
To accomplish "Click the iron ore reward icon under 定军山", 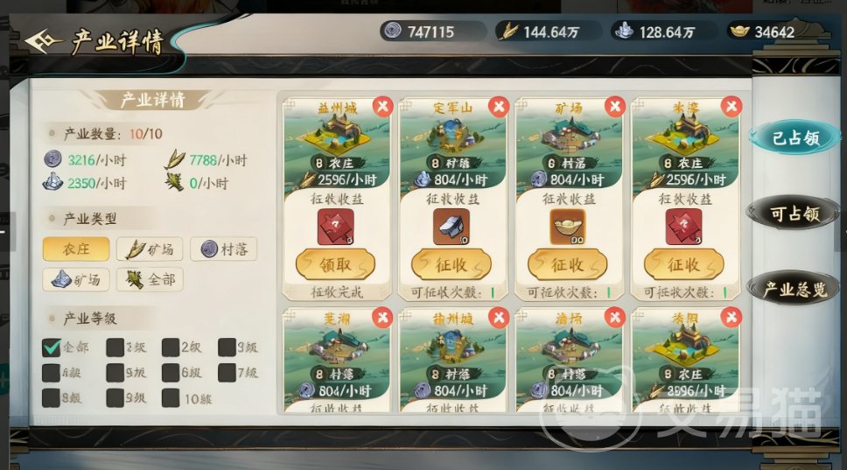I will pyautogui.click(x=451, y=227).
